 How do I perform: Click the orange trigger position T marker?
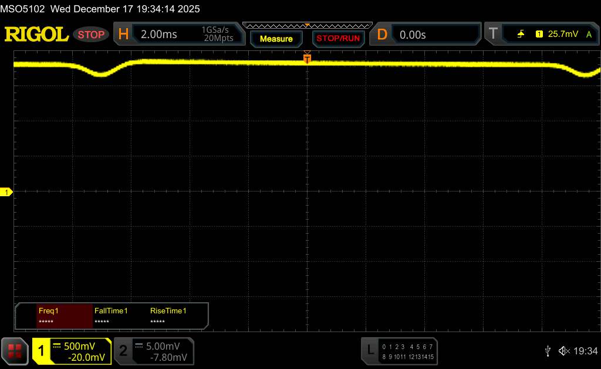point(307,58)
